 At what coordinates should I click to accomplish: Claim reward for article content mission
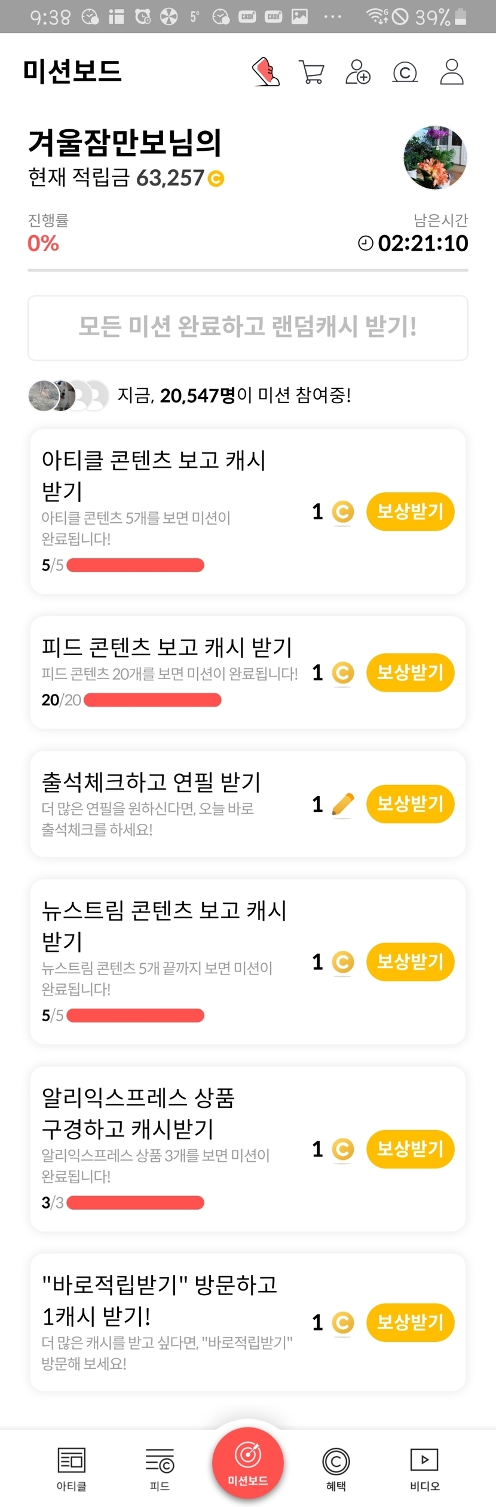coord(410,512)
